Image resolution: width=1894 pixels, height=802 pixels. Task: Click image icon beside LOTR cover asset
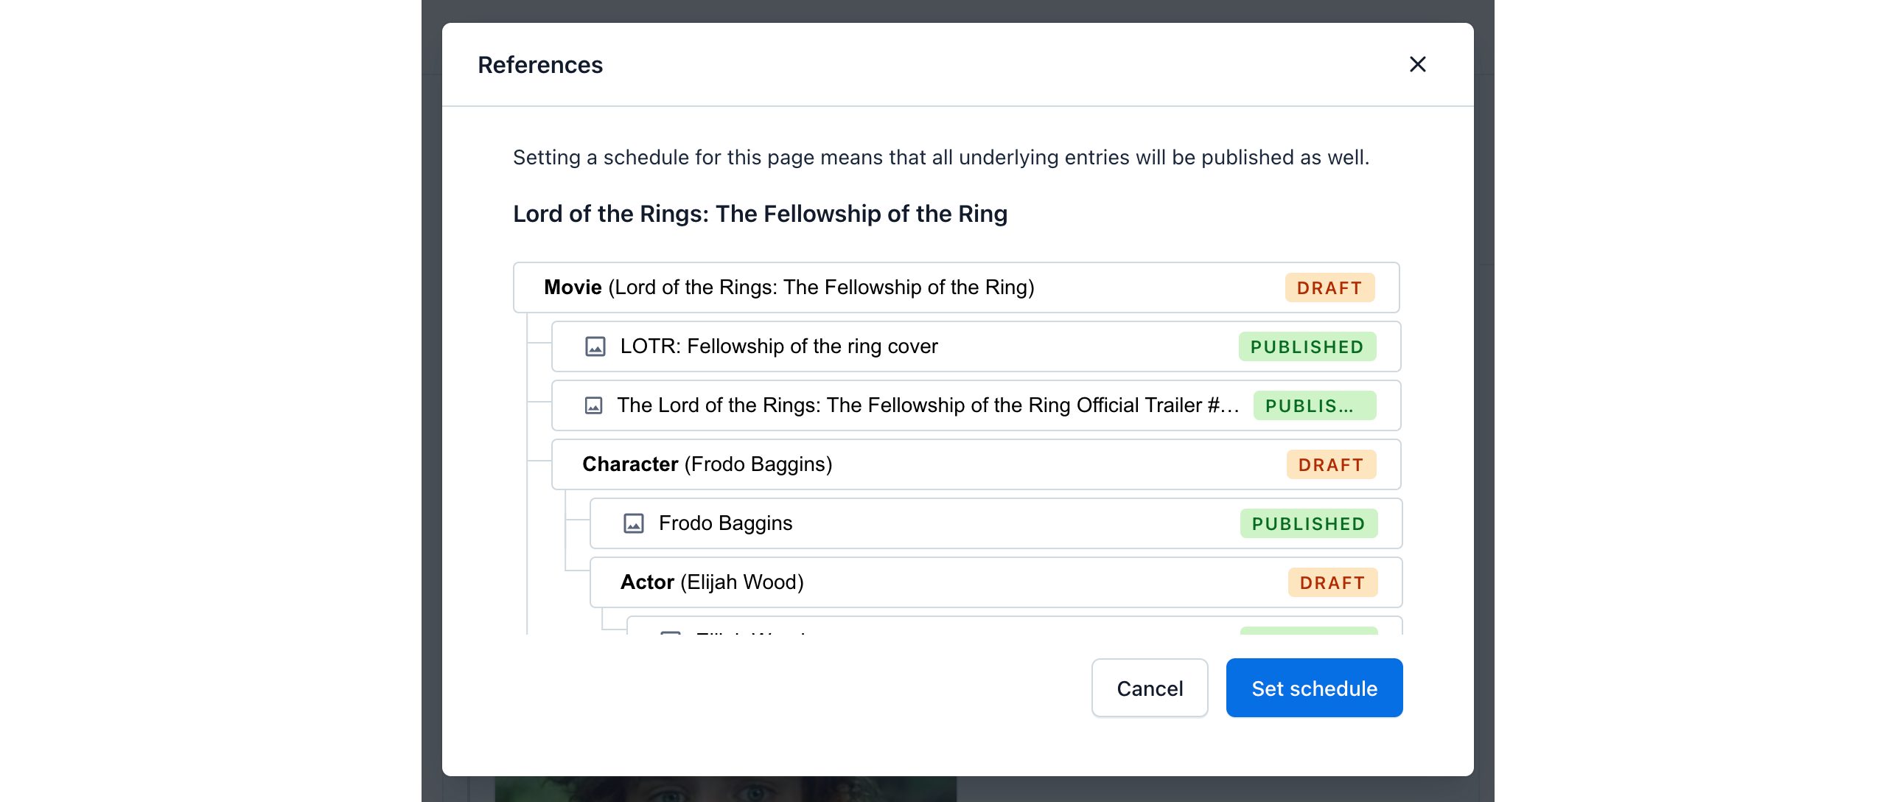click(x=595, y=346)
